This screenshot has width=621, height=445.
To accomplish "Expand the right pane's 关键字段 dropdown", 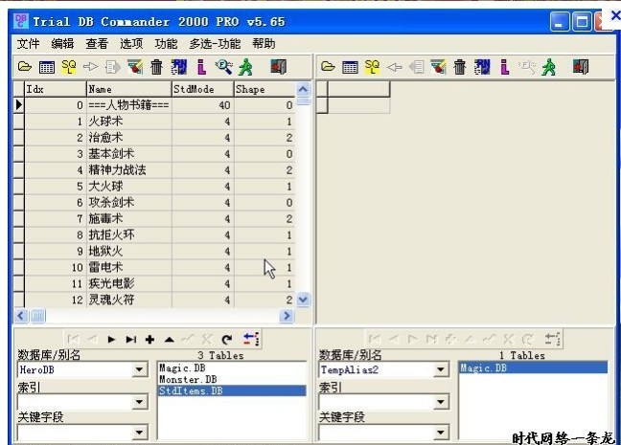I will pyautogui.click(x=441, y=433).
